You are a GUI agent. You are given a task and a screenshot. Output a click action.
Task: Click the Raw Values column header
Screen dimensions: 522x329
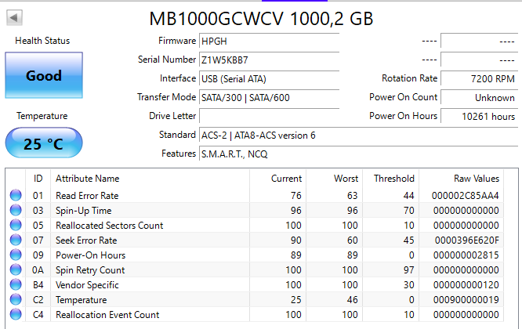[x=476, y=179]
